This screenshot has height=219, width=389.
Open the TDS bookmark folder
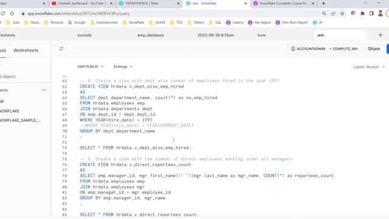(x=176, y=23)
